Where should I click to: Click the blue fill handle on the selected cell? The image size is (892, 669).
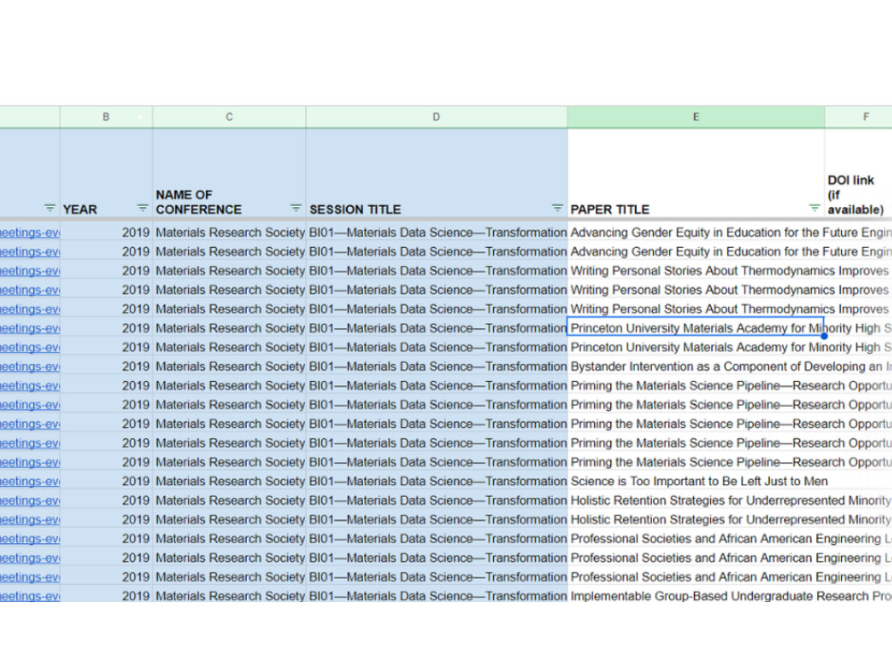coord(823,336)
